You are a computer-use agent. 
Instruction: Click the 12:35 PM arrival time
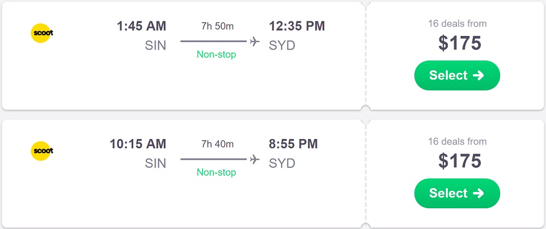tap(296, 26)
